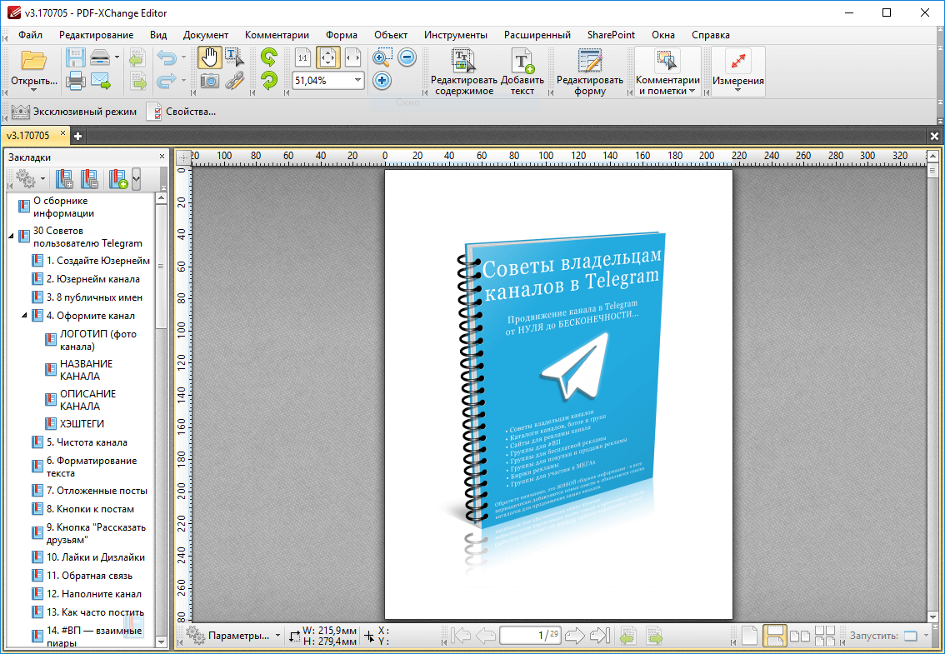
Task: Open the zoom level combo box dropdown
Action: click(357, 80)
